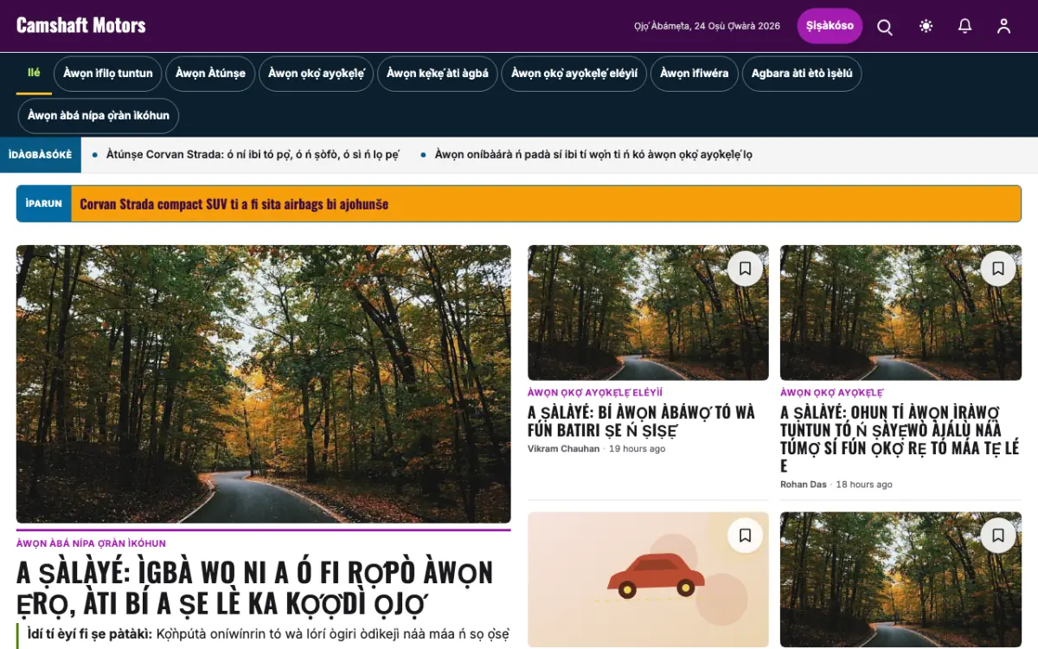Toggle the sun theme icon
Screen dimensions: 1038x649
coord(926,26)
